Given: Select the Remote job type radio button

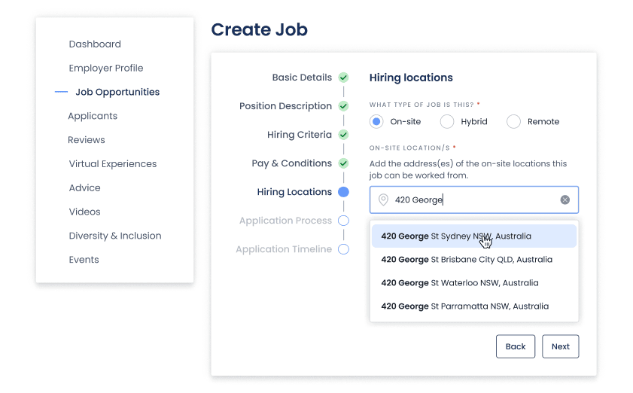Looking at the screenshot, I should [513, 122].
